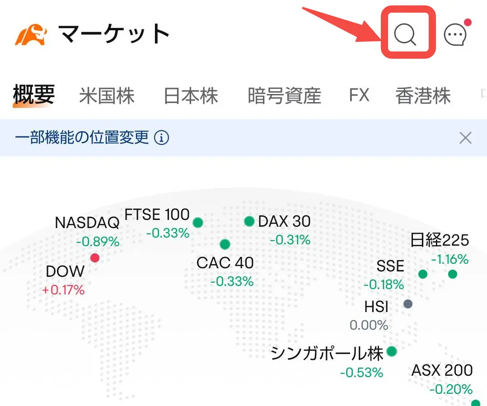The width and height of the screenshot is (487, 406).
Task: Click the gray HSI map dot
Action: [408, 303]
